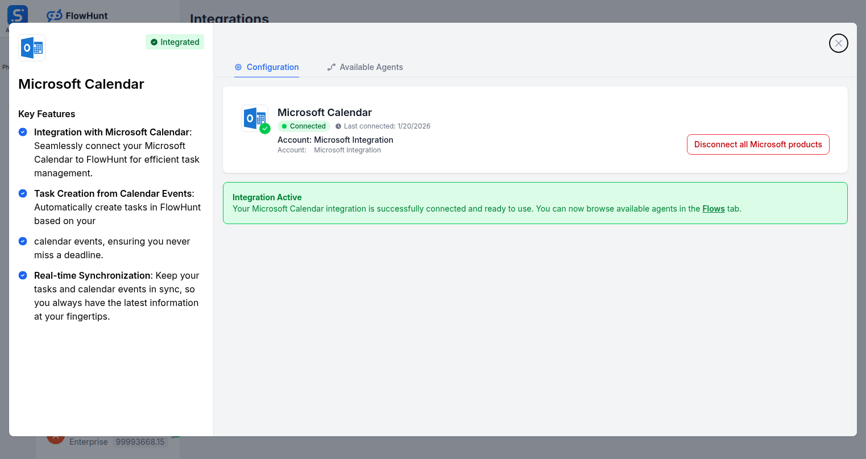This screenshot has height=459, width=866.
Task: Click the green checkmark overlay on the calendar logo
Action: pos(264,129)
